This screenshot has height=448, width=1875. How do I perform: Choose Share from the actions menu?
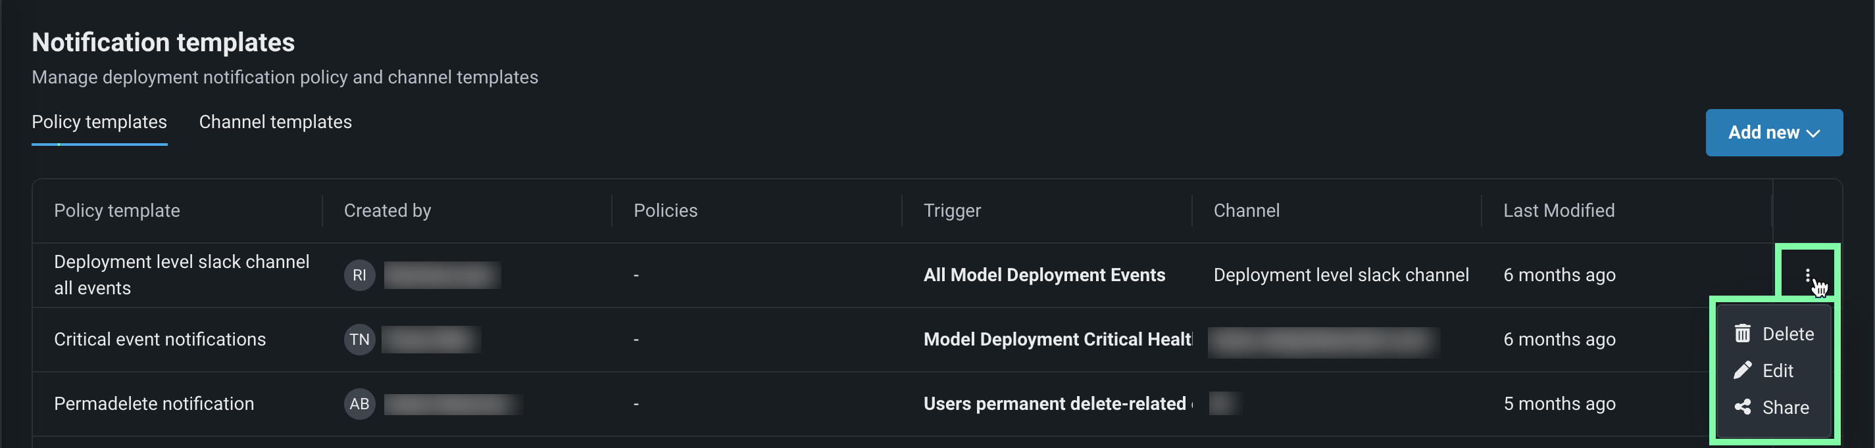pyautogui.click(x=1785, y=407)
